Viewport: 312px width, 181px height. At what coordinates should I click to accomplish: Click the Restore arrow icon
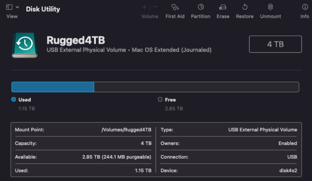tap(245, 7)
